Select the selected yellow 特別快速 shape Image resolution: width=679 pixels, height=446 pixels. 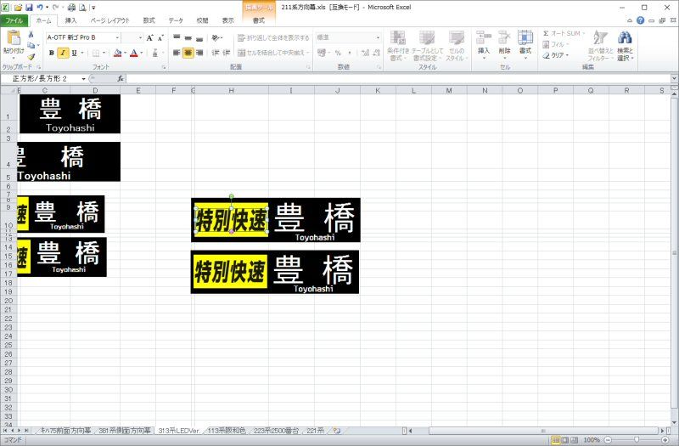click(231, 220)
